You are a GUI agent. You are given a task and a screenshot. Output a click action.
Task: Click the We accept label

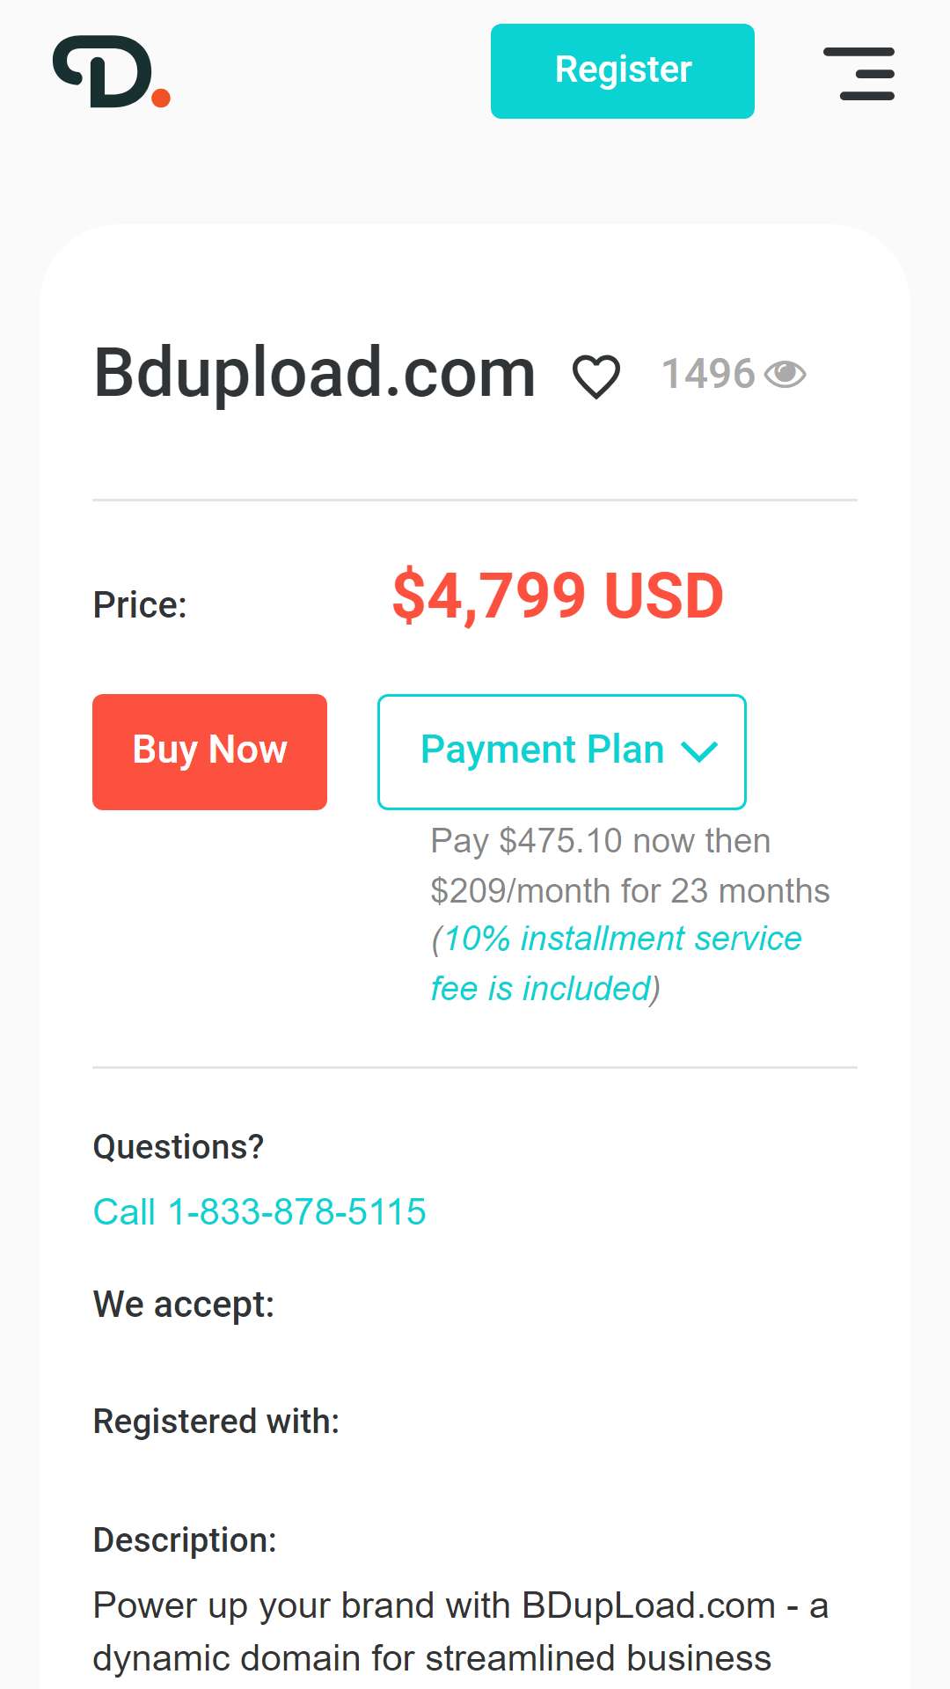point(184,1305)
